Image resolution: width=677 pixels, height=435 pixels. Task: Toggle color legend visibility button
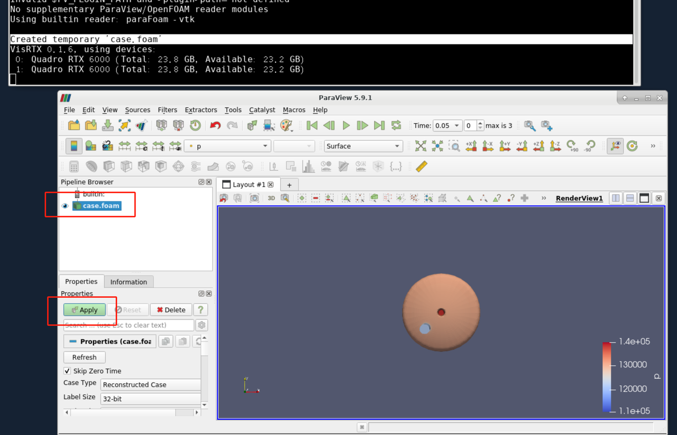[x=74, y=146]
